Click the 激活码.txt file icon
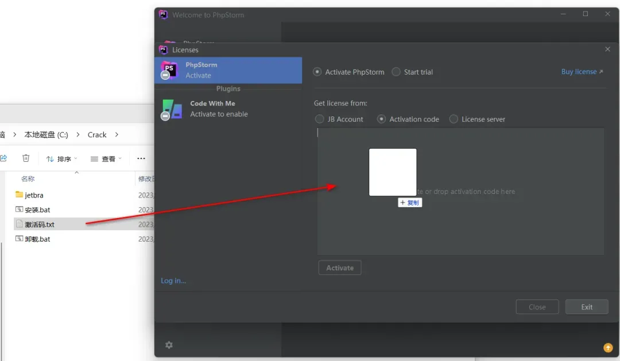Viewport: 620px width, 361px height. (x=19, y=224)
